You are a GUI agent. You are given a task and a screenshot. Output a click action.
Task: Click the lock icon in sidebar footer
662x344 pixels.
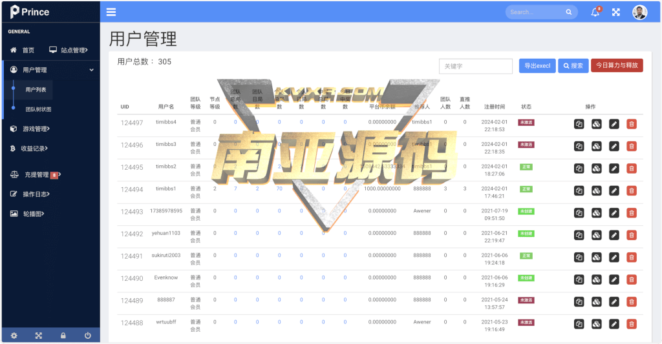click(x=63, y=336)
